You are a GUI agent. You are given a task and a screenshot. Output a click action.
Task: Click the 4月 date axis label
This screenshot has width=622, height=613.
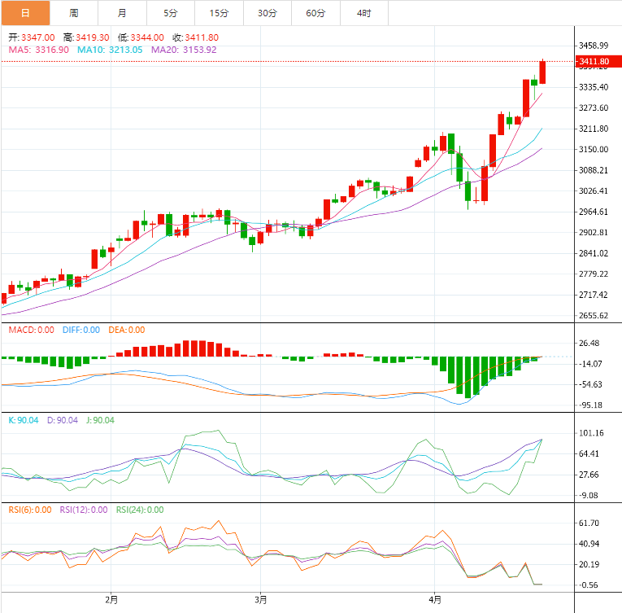pyautogui.click(x=434, y=600)
